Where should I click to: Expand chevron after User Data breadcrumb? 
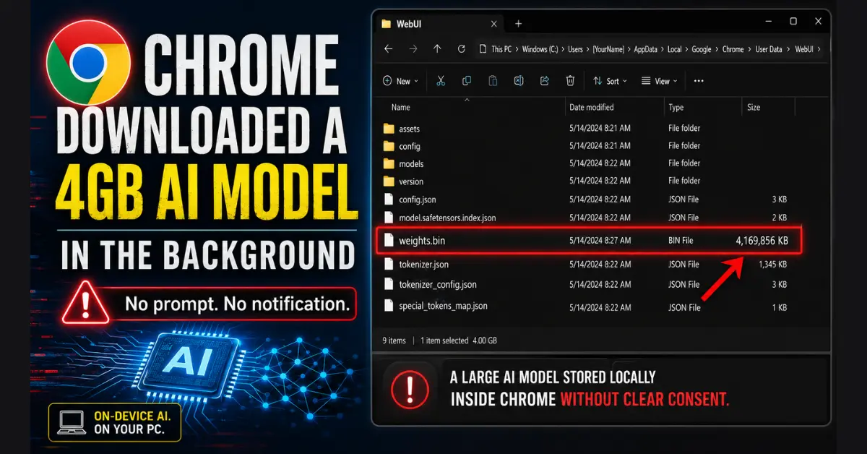click(789, 49)
